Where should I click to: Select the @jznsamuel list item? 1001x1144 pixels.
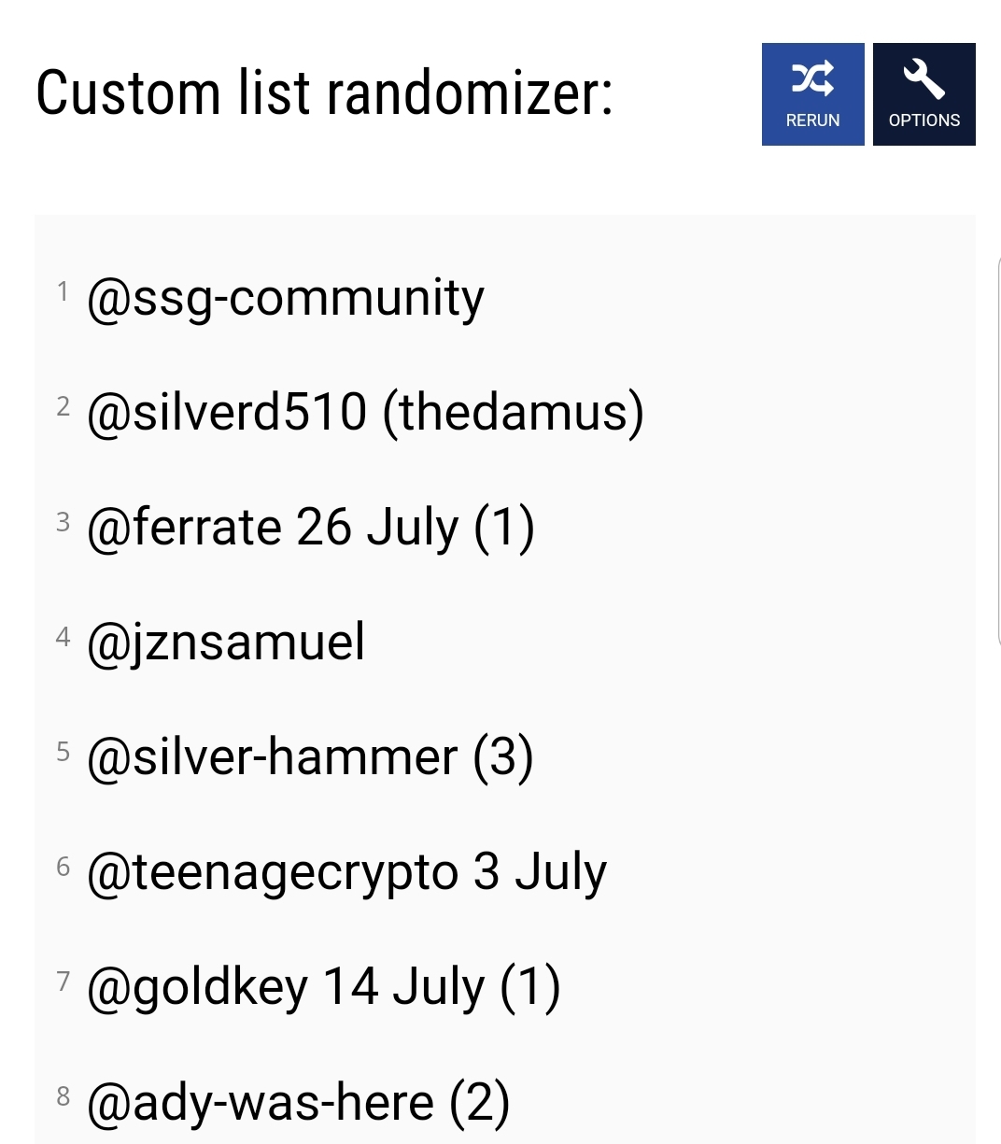click(225, 643)
